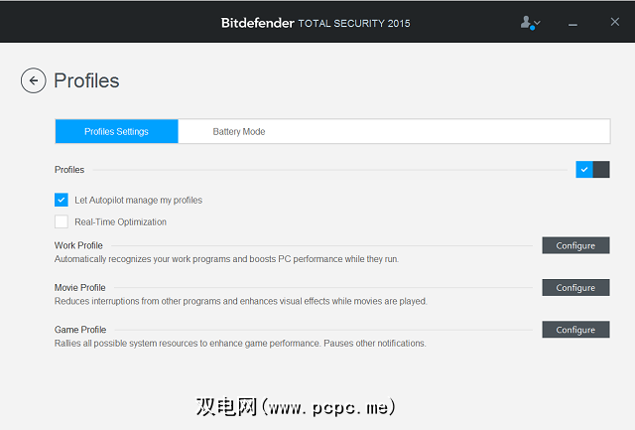Click the Game Profile description about resources

pyautogui.click(x=240, y=344)
